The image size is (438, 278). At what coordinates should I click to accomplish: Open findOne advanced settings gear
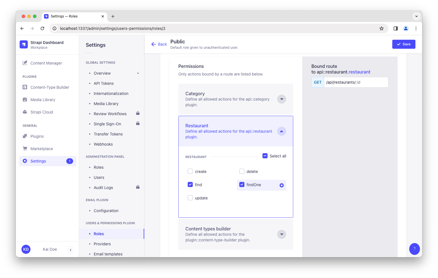pyautogui.click(x=281, y=185)
